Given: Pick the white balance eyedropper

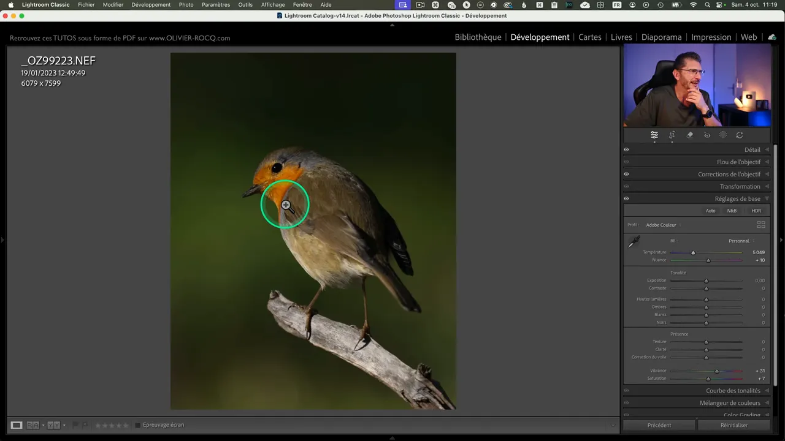Looking at the screenshot, I should pyautogui.click(x=634, y=243).
